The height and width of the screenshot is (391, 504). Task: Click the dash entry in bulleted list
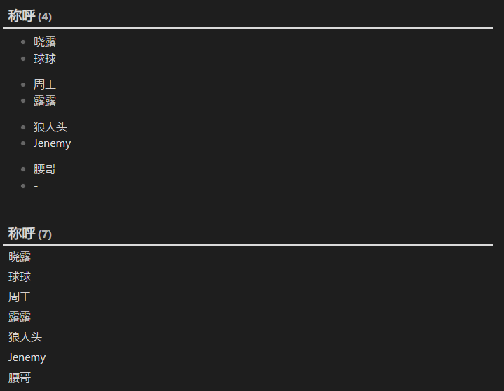36,186
